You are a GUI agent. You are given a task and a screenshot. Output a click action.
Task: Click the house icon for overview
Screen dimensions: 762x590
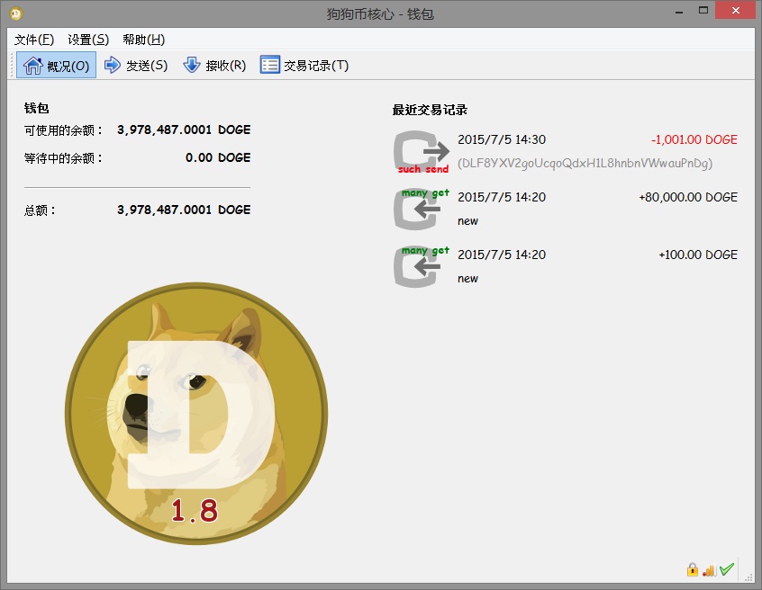[x=33, y=65]
